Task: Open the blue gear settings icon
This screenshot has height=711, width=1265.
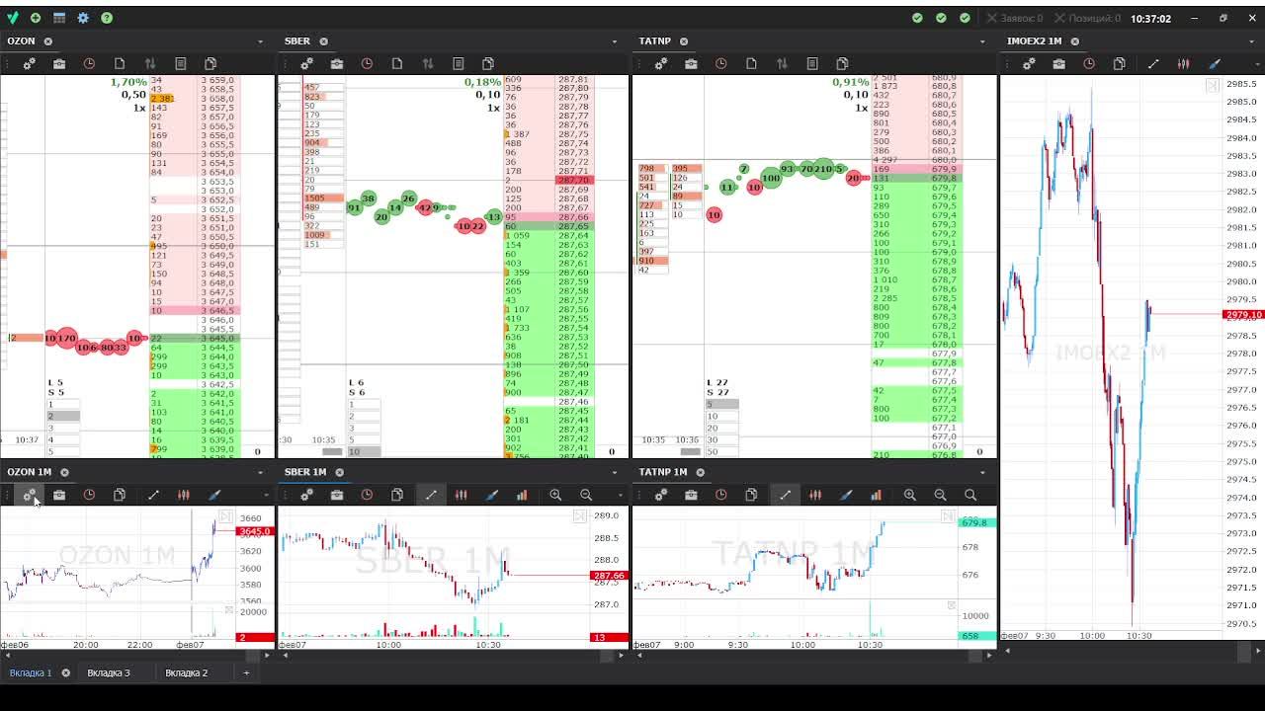Action: tap(83, 18)
